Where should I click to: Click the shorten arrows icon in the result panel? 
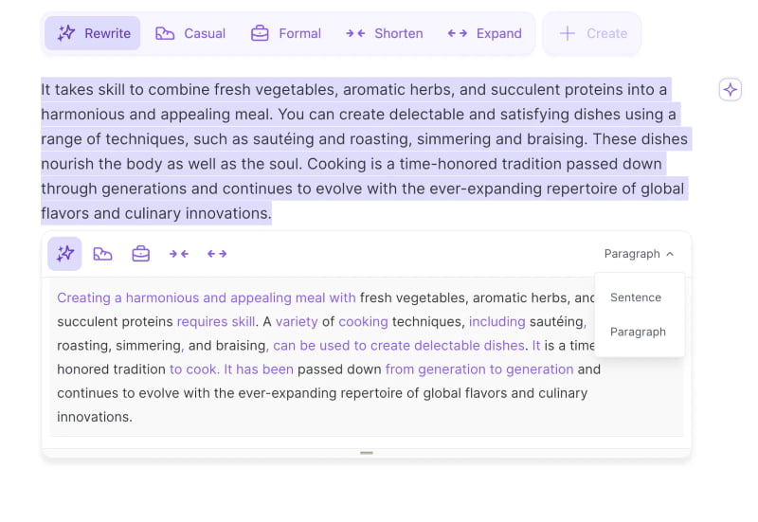[x=179, y=254]
